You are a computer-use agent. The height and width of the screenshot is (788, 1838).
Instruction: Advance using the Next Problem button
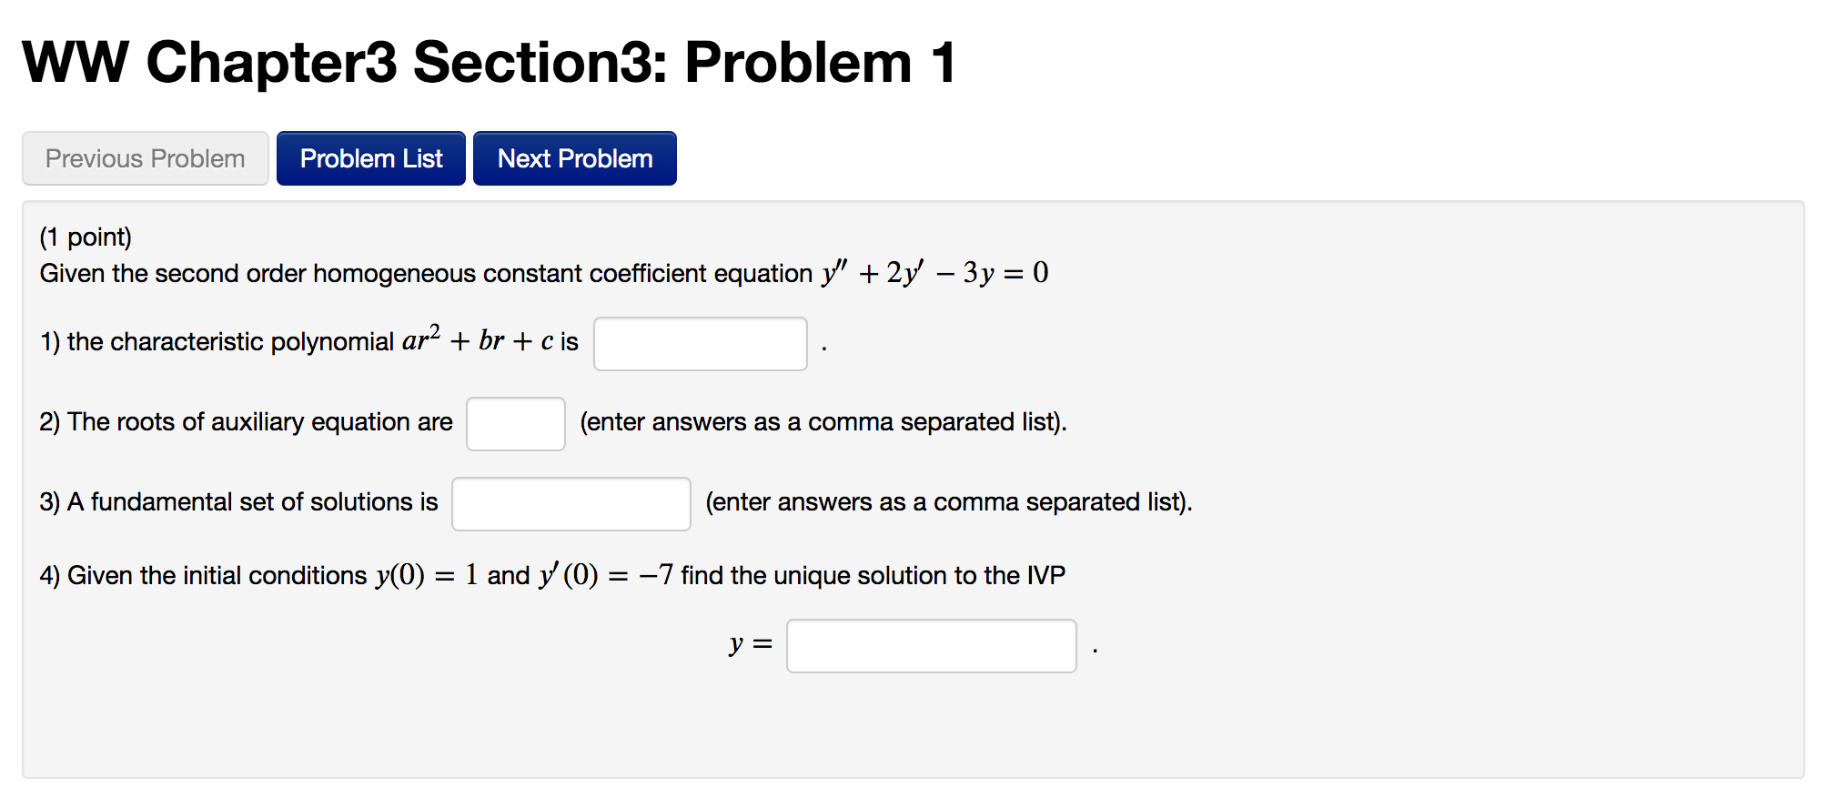click(x=573, y=157)
